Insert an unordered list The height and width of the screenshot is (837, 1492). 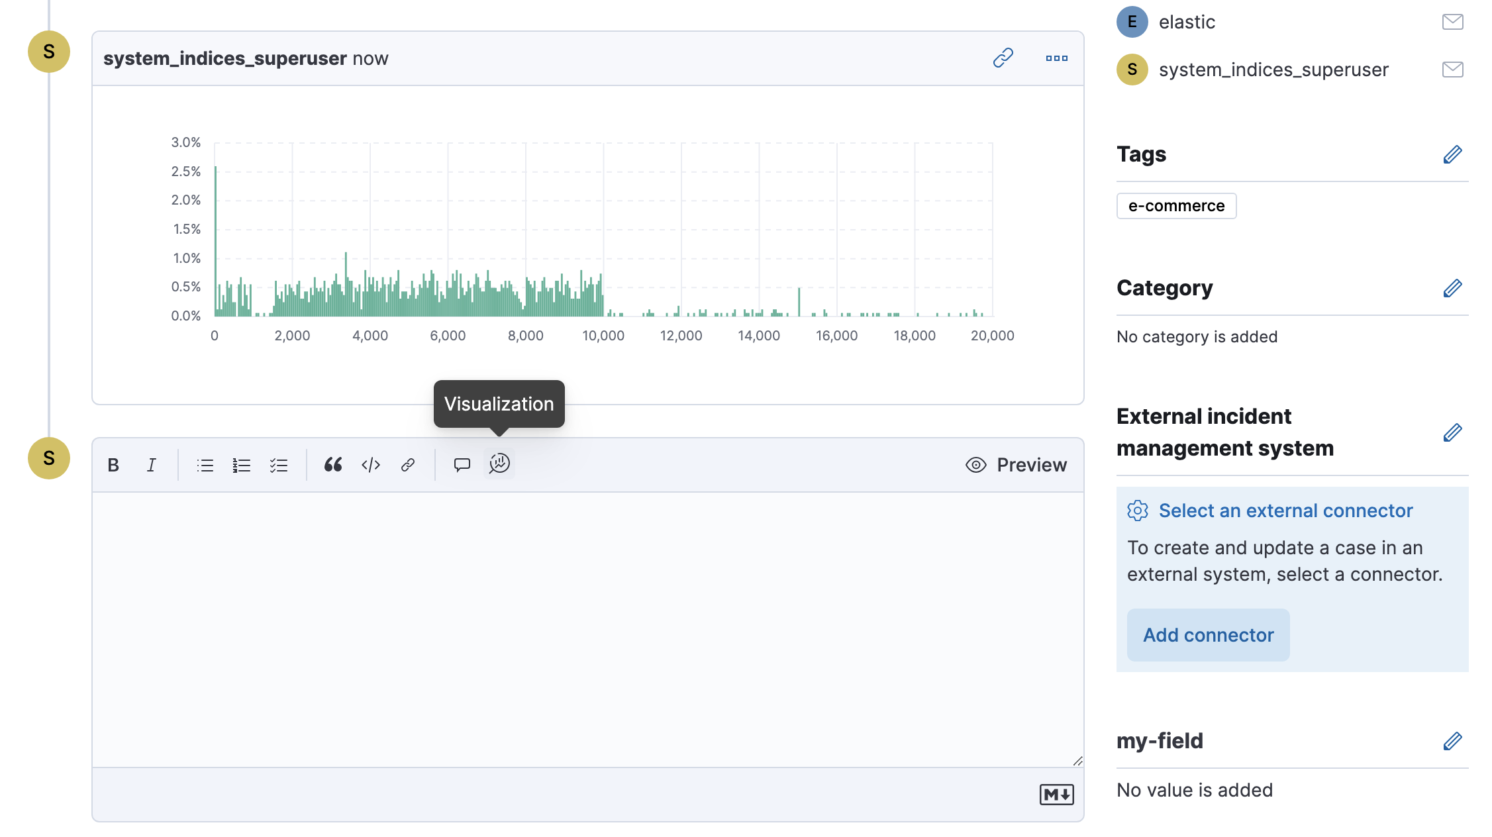tap(205, 464)
